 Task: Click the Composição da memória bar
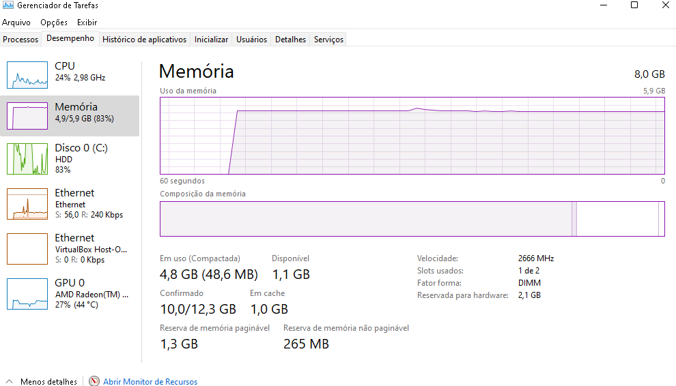pos(412,219)
